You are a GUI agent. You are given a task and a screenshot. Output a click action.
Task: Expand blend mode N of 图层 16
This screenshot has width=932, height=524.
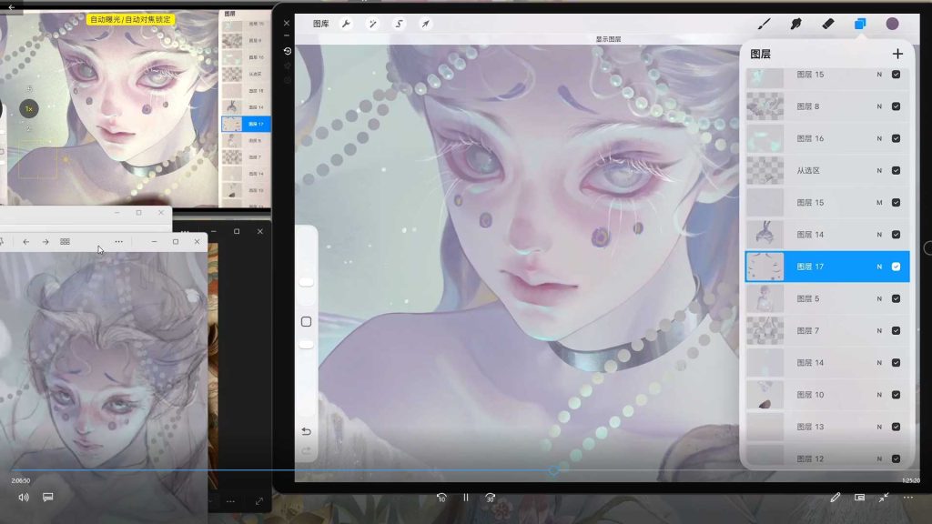coord(879,138)
